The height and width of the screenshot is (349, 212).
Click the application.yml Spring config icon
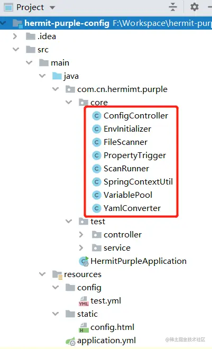[71, 341]
